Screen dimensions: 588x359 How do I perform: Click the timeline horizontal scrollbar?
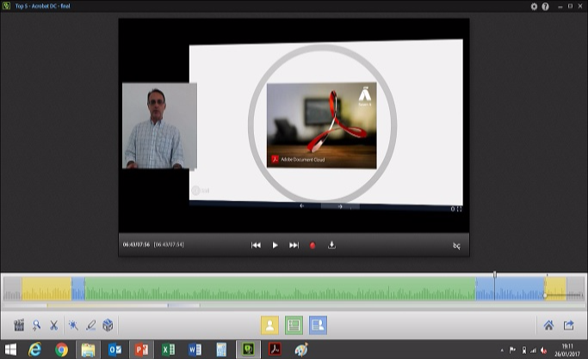coord(294,306)
